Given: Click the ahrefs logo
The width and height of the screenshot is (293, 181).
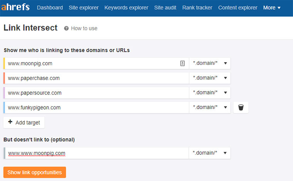Looking at the screenshot, I should click(15, 7).
